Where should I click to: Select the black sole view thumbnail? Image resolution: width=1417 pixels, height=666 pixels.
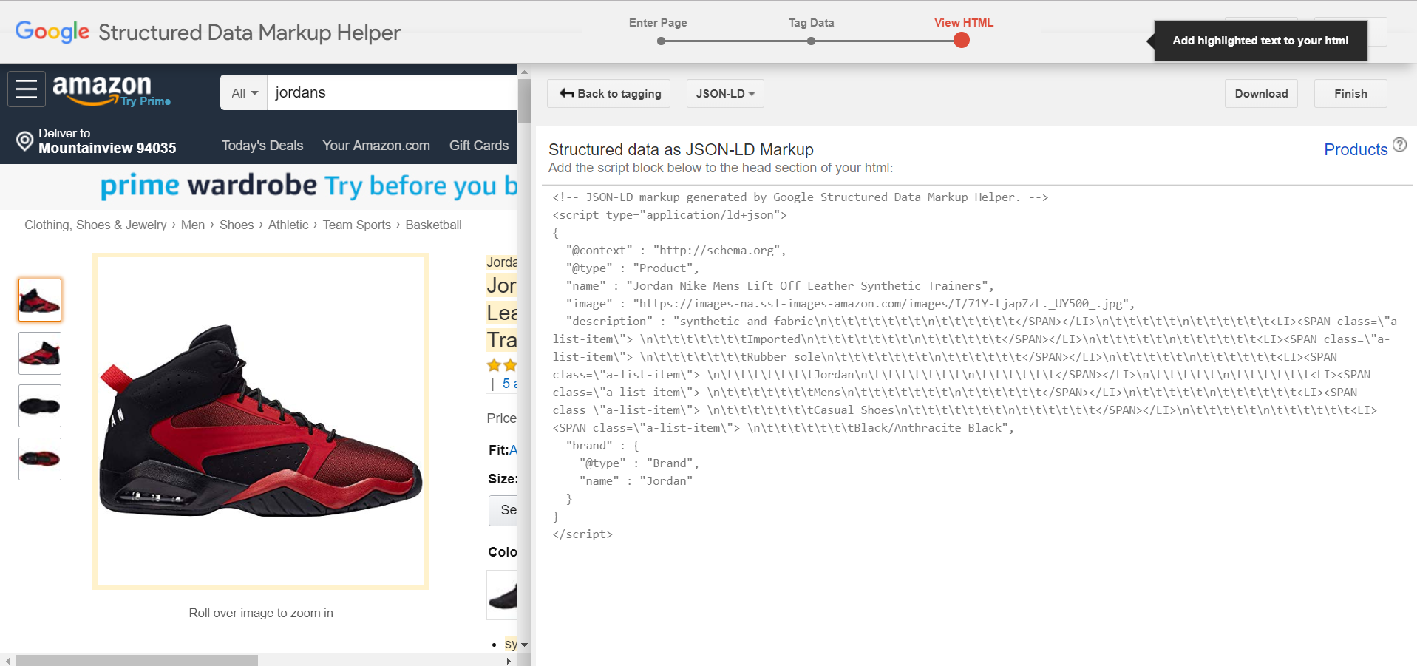coord(40,406)
